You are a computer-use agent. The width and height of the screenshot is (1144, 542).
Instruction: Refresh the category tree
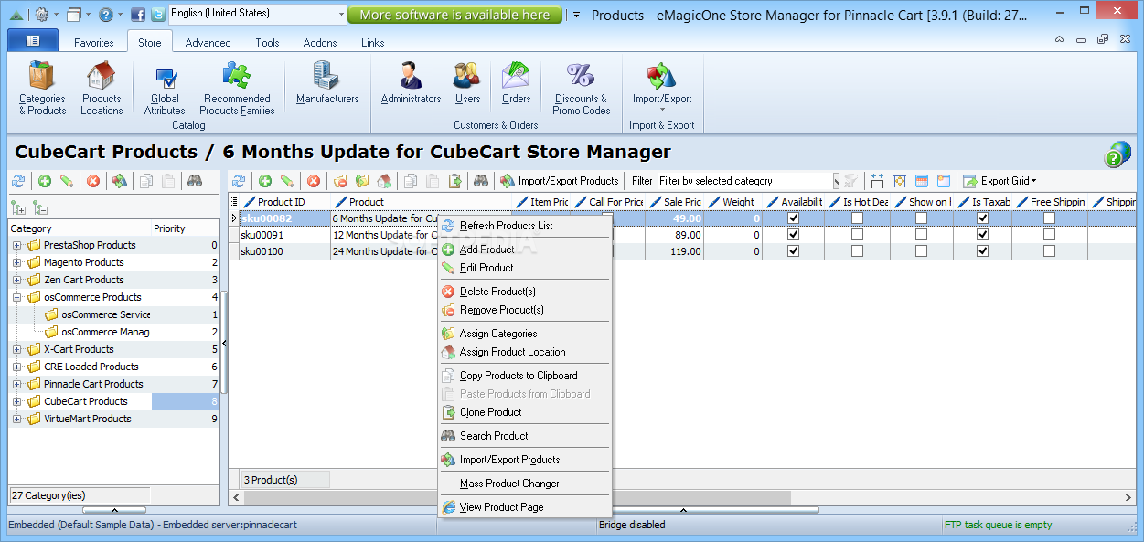pos(17,181)
